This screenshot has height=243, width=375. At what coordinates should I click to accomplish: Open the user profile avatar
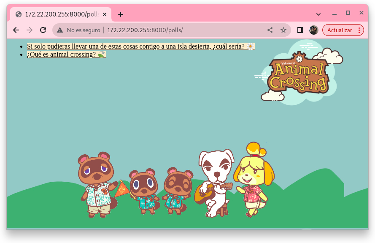[313, 30]
